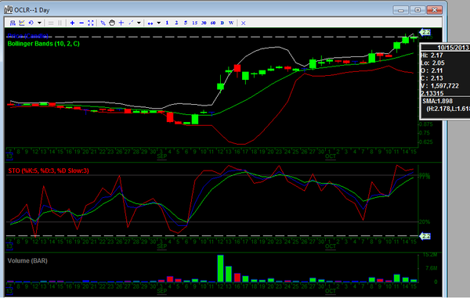Click the refresh chart arrow icon
470x298 pixels.
(31, 23)
